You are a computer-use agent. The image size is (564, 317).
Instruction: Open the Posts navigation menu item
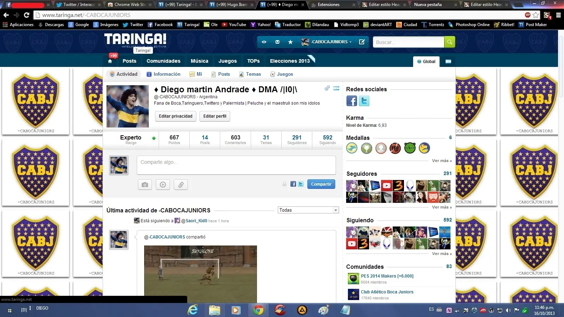pos(129,61)
